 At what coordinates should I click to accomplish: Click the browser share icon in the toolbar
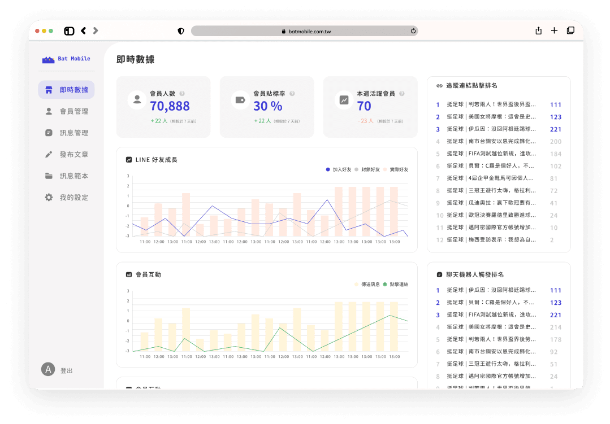coord(538,30)
